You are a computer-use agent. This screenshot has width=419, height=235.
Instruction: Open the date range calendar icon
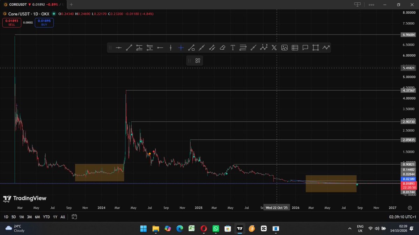(x=74, y=217)
